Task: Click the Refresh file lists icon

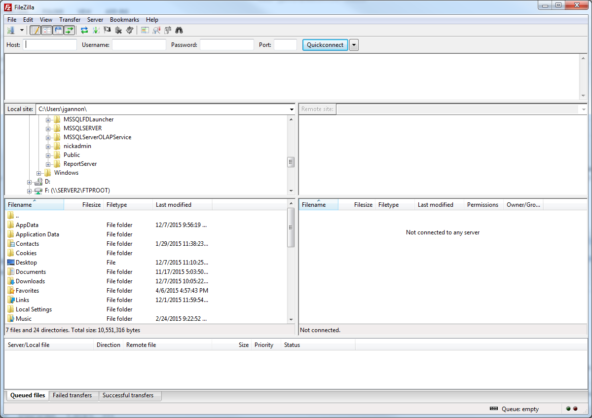Action: [84, 30]
